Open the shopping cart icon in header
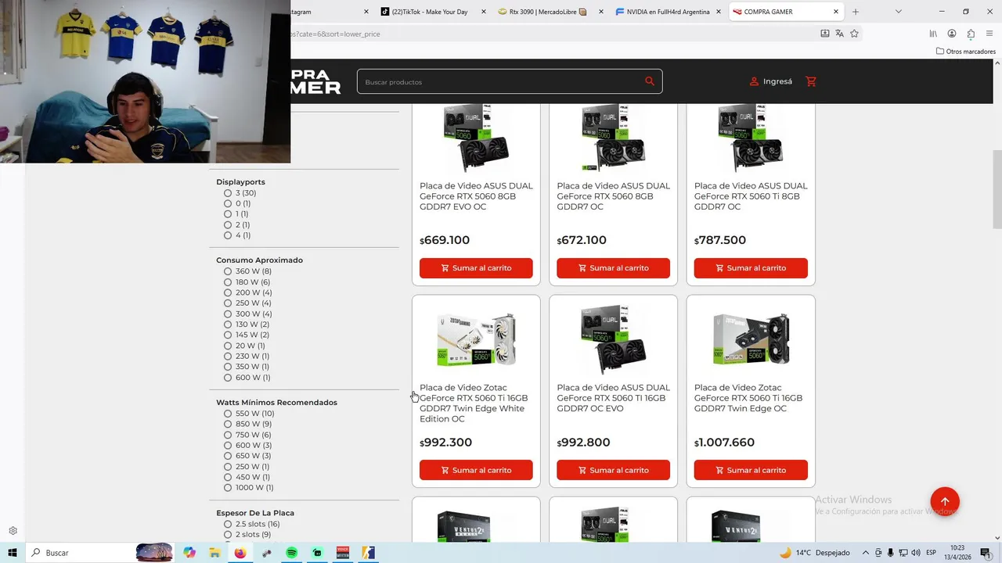This screenshot has height=563, width=1002. click(811, 81)
